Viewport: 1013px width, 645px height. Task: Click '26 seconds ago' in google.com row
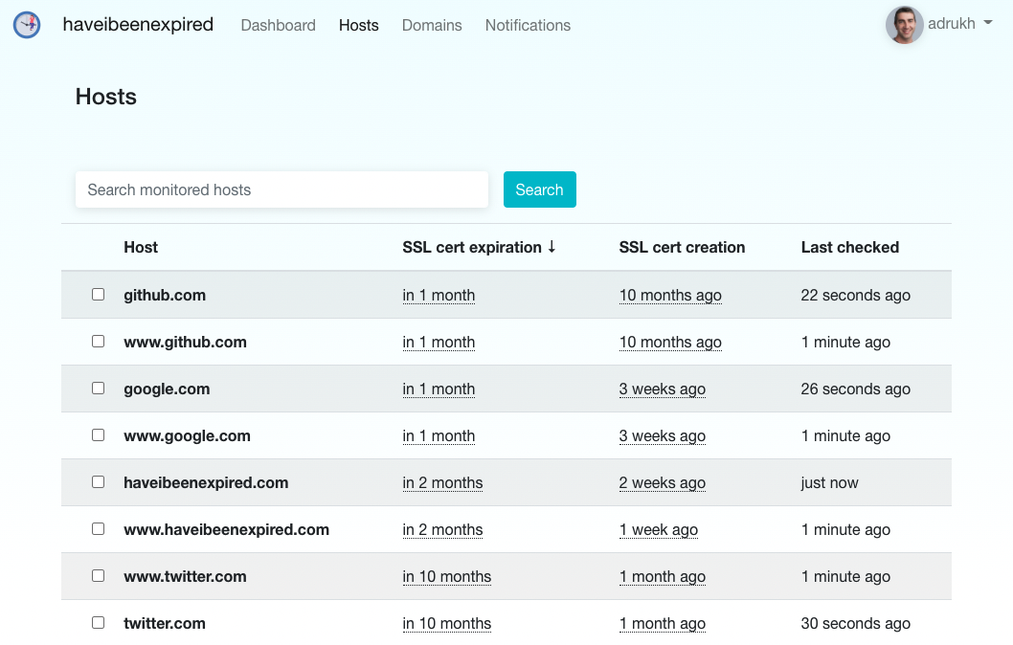(x=855, y=389)
